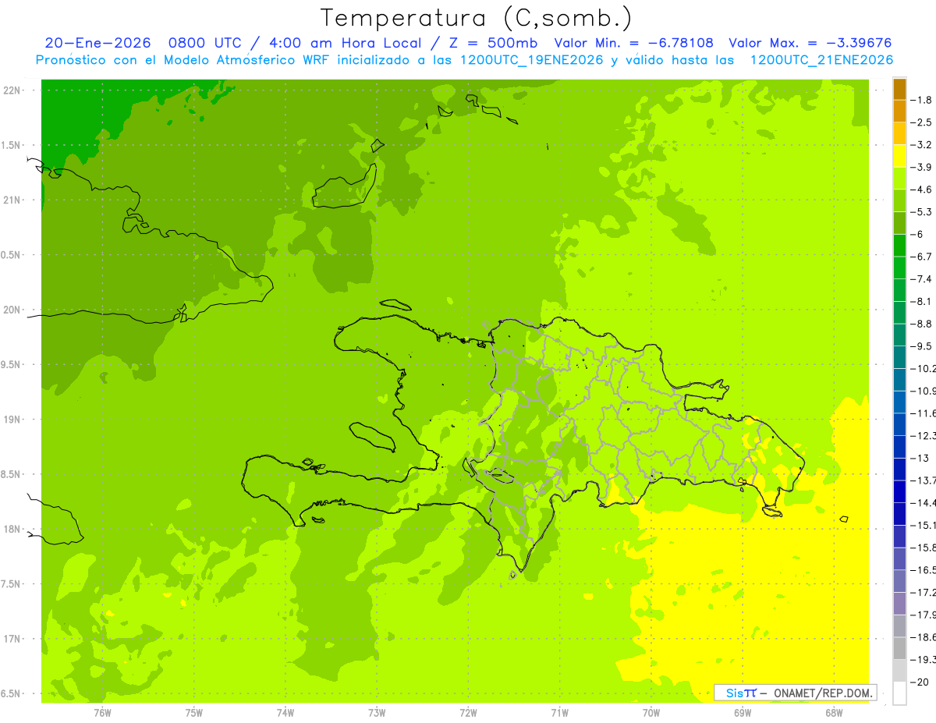
Task: Click the "-2.5" colorbar value
Action: (x=922, y=122)
